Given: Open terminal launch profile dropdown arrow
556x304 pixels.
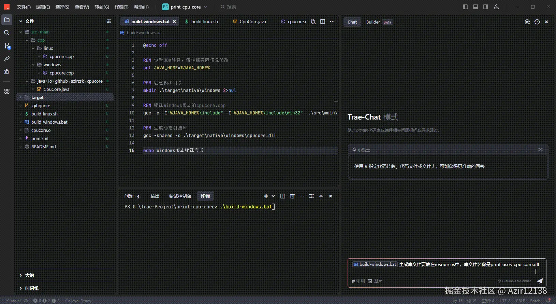Looking at the screenshot, I should (x=273, y=196).
